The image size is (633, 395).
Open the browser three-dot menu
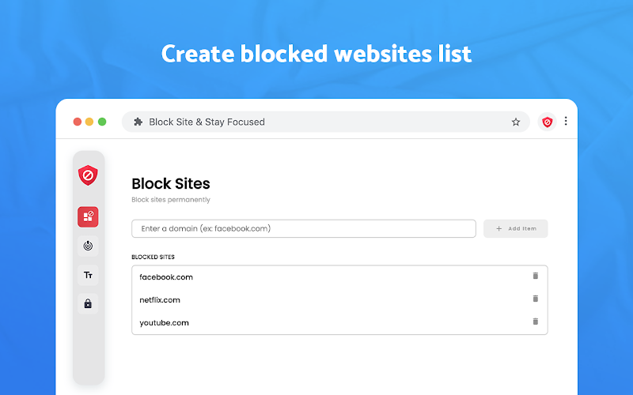(566, 121)
